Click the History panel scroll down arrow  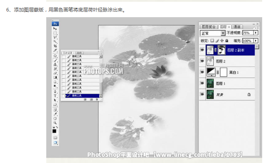tap(100, 96)
